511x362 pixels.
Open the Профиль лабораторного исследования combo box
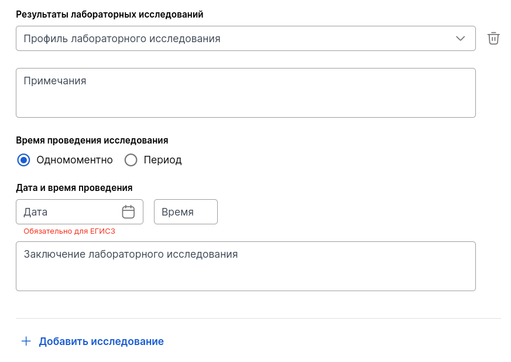point(246,39)
